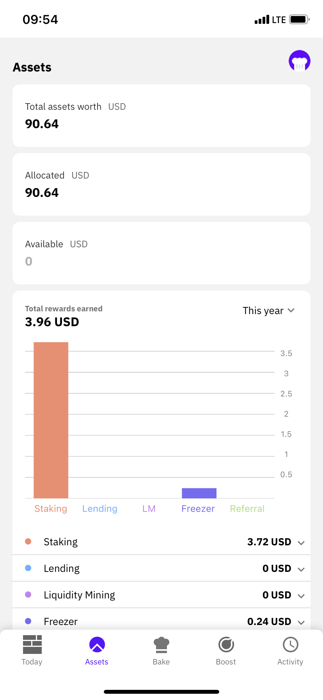Screen dimensions: 323x700
Task: Open the Boost icon in bottom bar
Action: [226, 645]
